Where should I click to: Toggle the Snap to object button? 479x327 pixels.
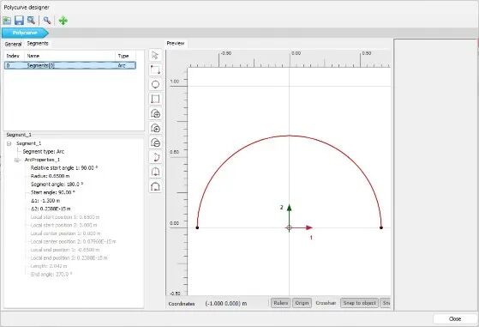[x=359, y=303]
